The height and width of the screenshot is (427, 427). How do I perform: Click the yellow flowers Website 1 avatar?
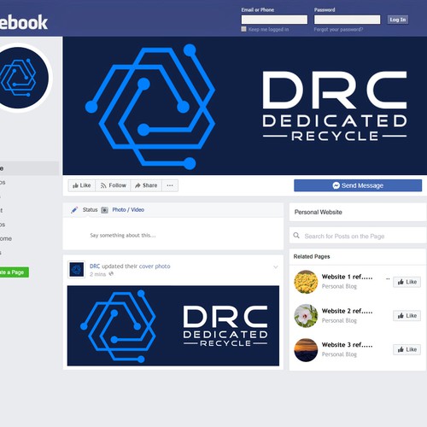tap(306, 282)
